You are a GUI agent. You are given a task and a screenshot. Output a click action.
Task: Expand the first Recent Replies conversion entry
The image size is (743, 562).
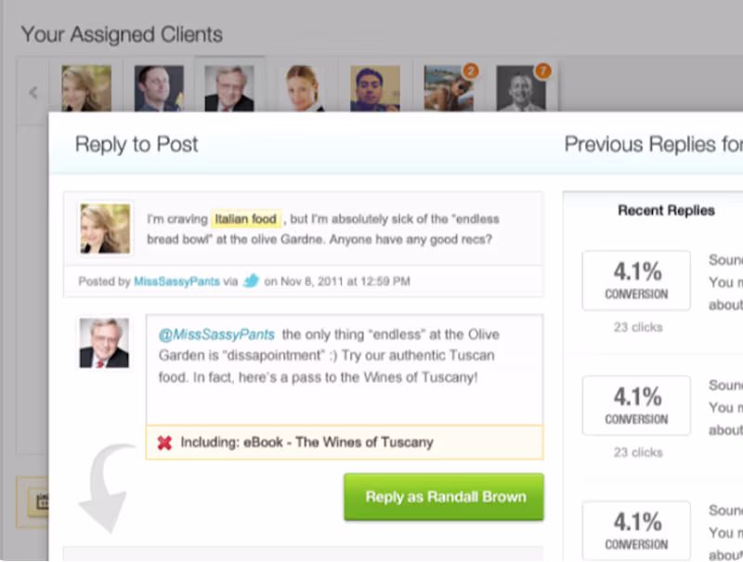pos(635,281)
